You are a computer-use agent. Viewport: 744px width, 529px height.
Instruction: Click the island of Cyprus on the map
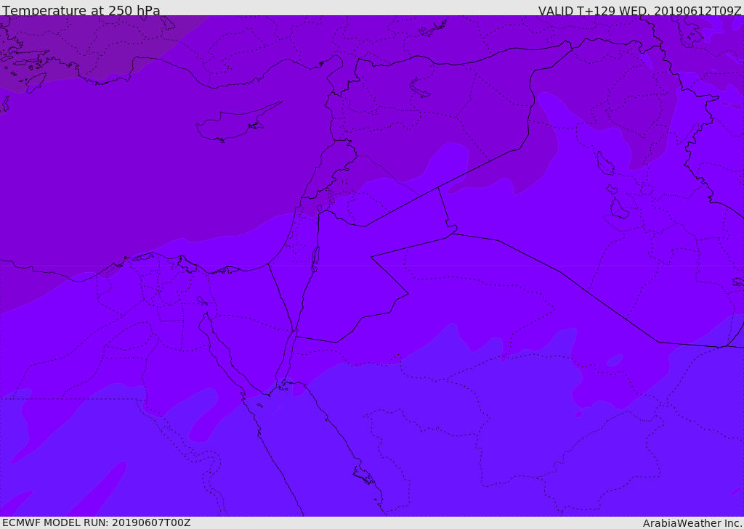click(238, 123)
